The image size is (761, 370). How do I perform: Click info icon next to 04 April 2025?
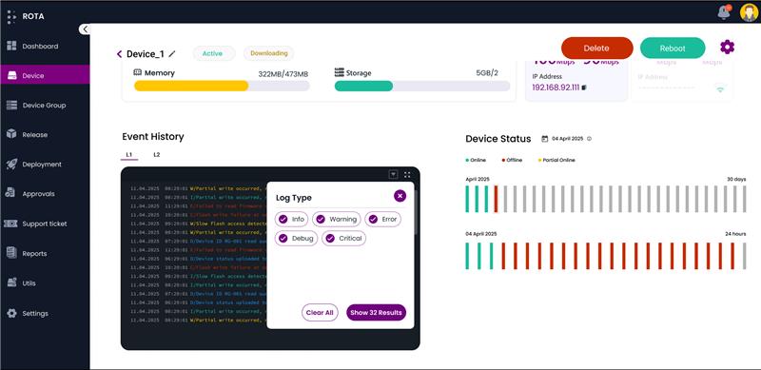click(x=589, y=139)
